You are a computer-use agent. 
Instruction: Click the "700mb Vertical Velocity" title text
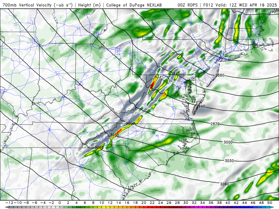[x=27, y=5]
